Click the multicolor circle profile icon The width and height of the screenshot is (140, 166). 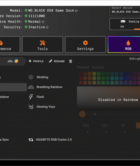[16, 61]
